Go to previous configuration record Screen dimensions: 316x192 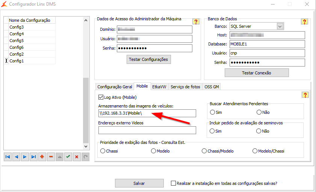(16, 157)
